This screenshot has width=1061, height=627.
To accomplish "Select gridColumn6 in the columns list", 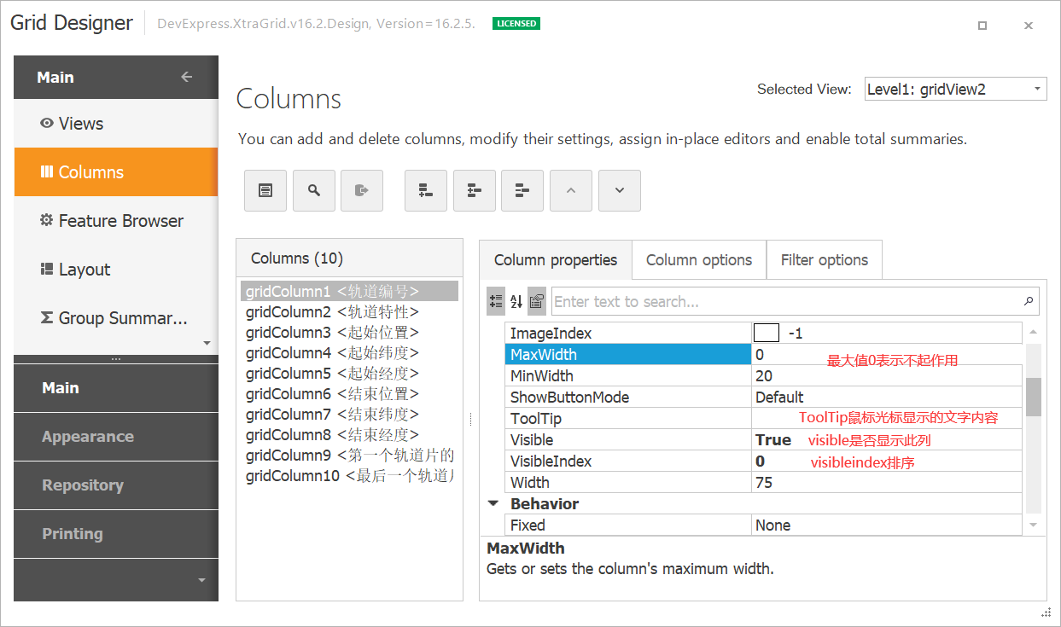I will (349, 393).
